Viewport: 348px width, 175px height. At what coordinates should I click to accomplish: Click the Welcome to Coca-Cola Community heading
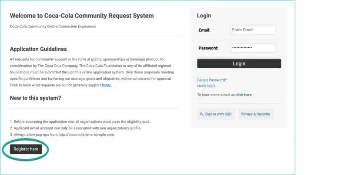click(82, 16)
